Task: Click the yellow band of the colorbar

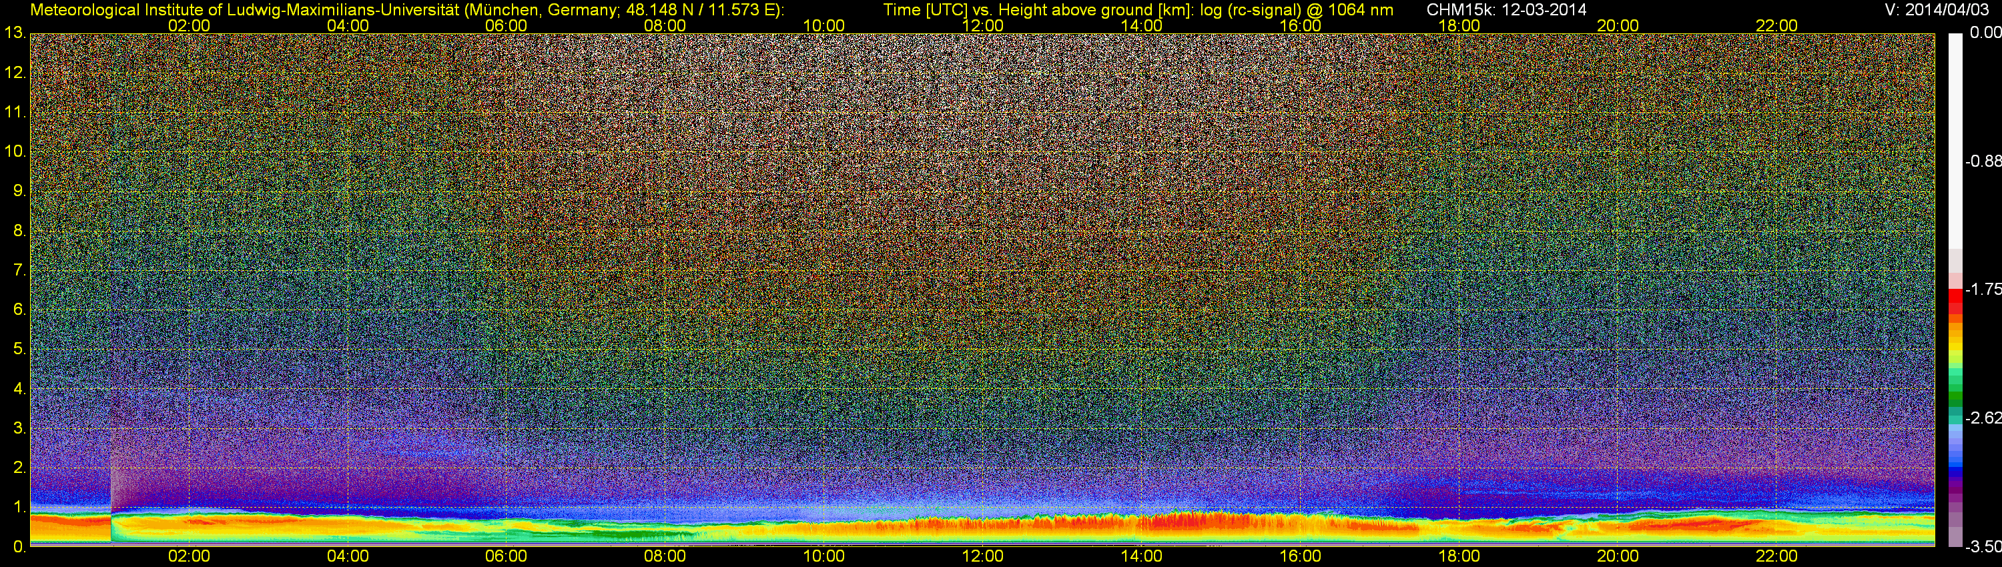Action: point(1955,346)
